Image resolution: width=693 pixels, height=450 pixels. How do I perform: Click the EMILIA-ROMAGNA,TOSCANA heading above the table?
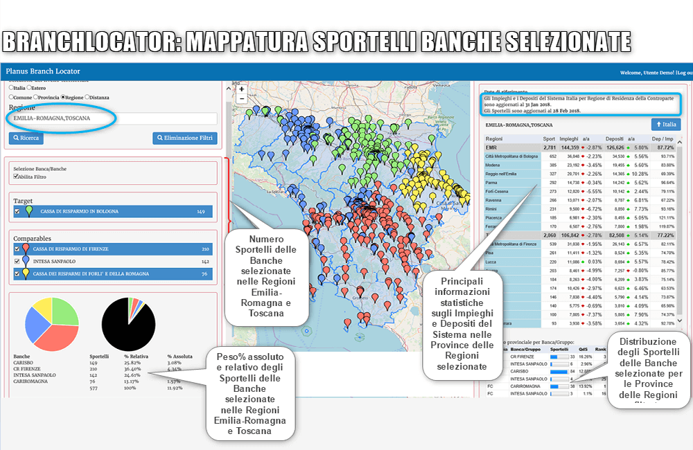tap(519, 125)
